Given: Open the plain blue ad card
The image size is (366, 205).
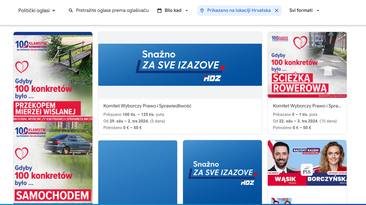Looking at the screenshot, I should [x=138, y=172].
